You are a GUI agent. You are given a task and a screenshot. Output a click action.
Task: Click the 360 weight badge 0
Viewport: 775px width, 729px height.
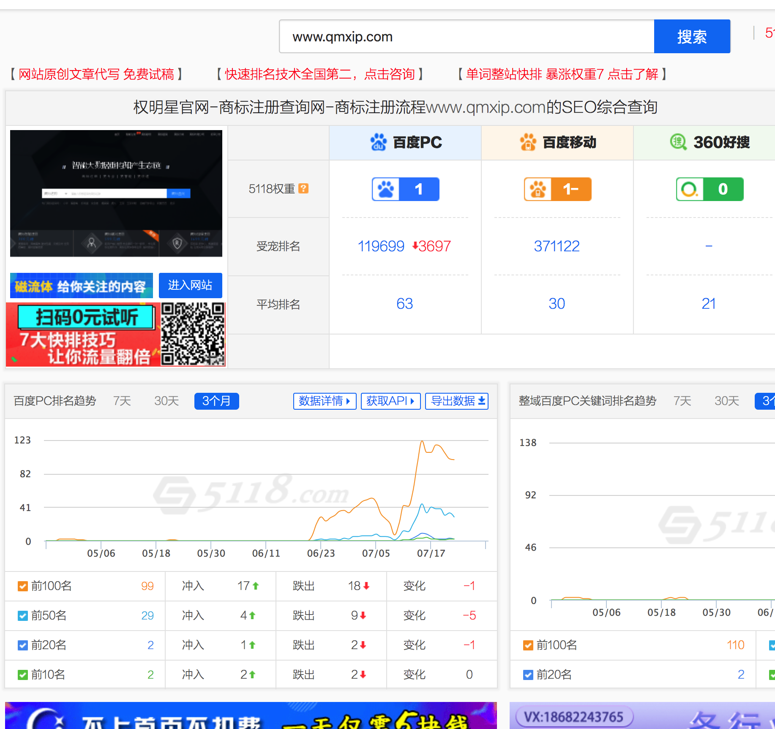point(710,189)
